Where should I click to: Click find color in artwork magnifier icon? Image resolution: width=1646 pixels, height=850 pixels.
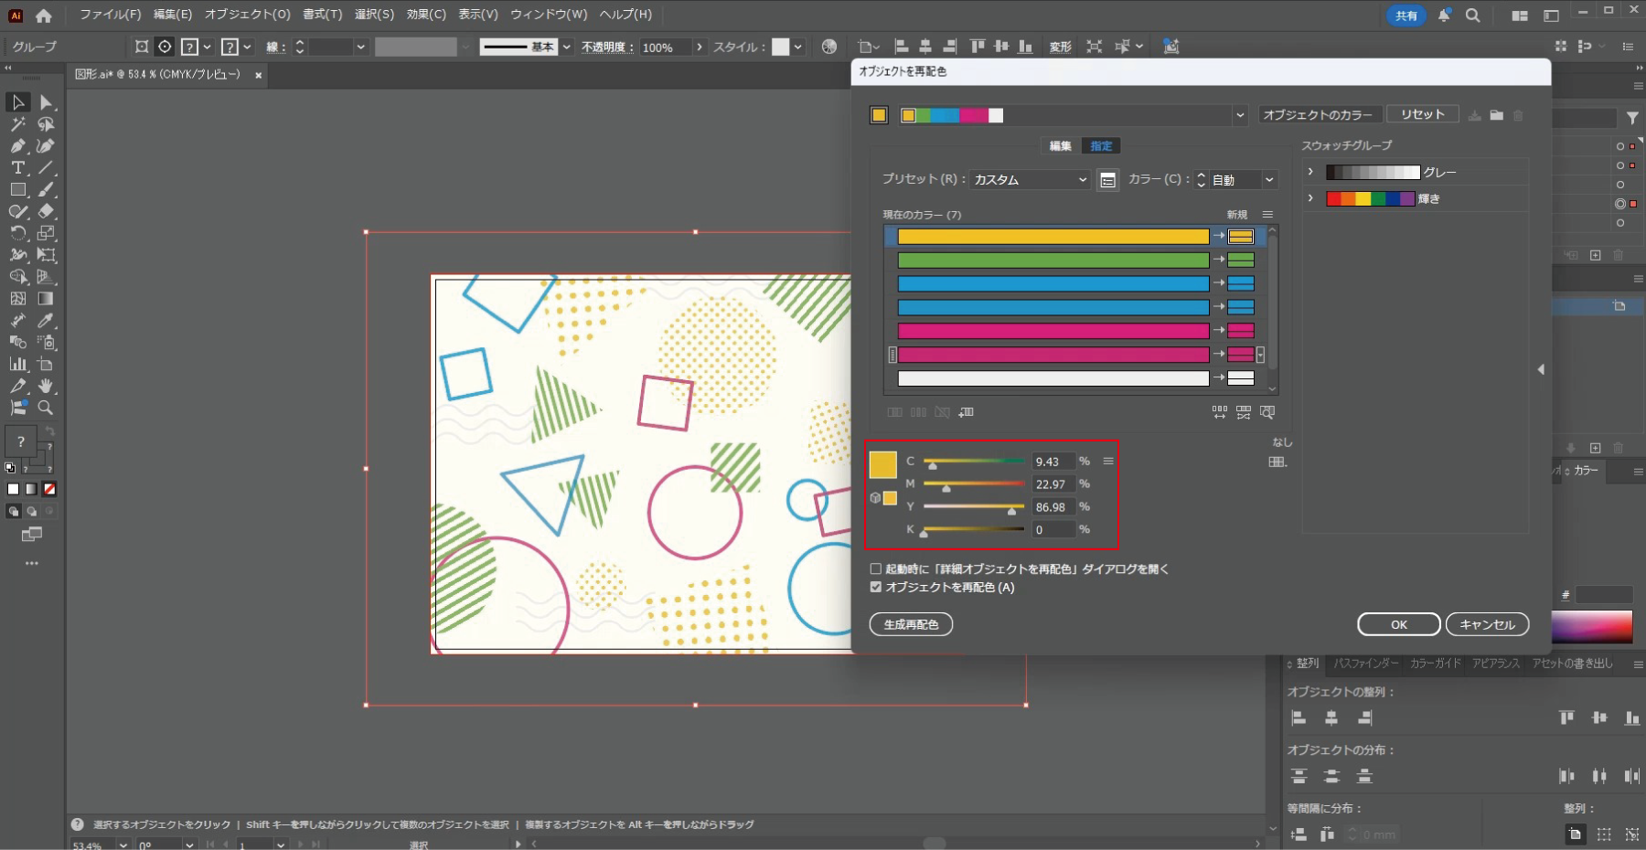pos(1267,412)
